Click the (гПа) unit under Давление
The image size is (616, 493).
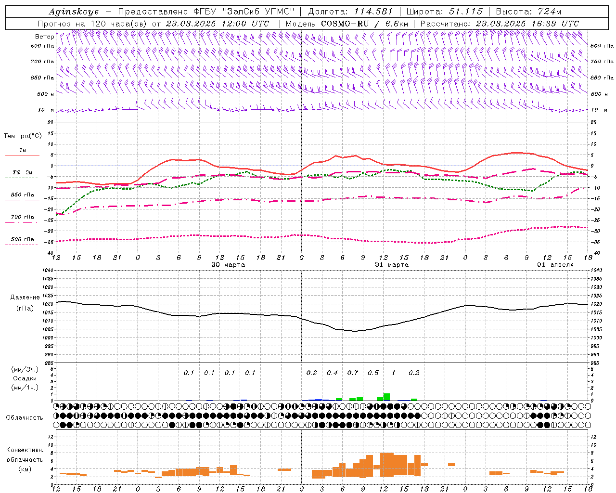pos(25,308)
